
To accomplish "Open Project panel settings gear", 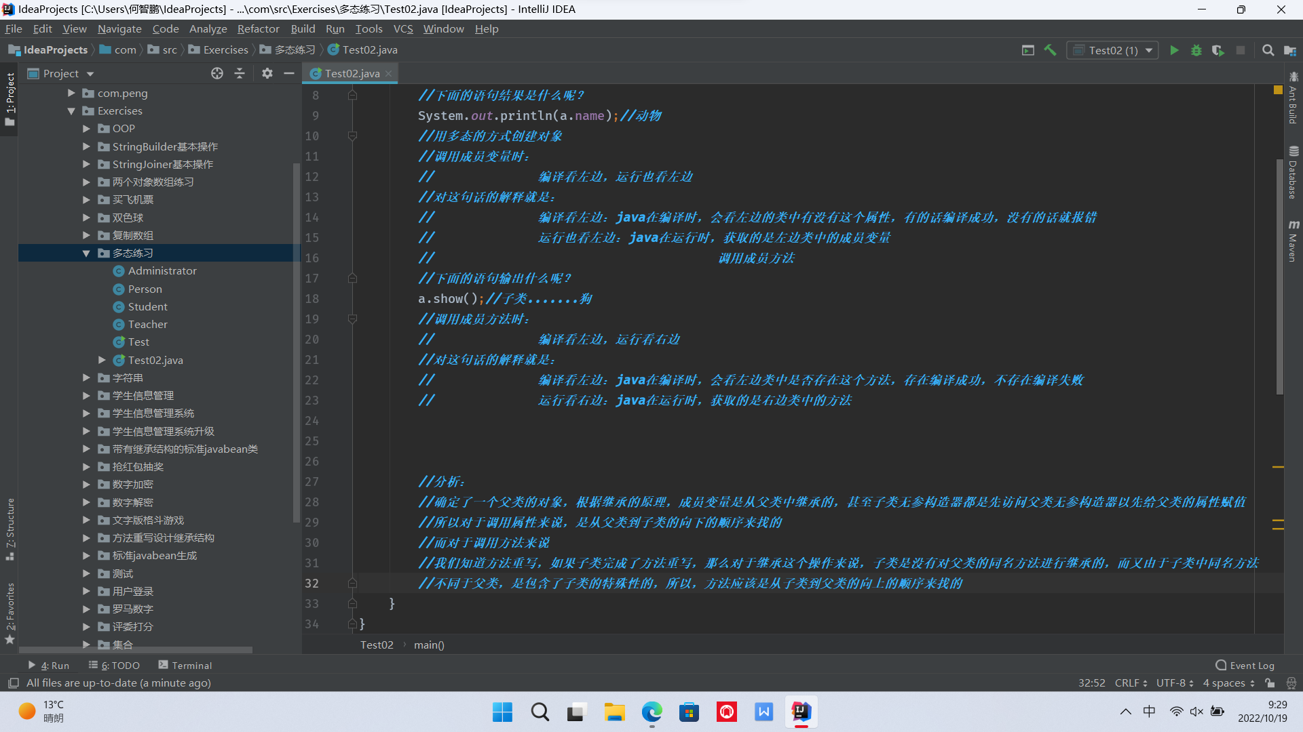I will tap(267, 73).
